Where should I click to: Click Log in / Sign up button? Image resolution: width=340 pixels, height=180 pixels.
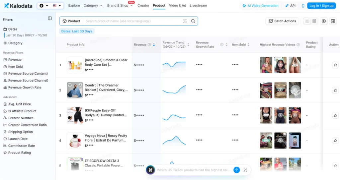tap(321, 6)
